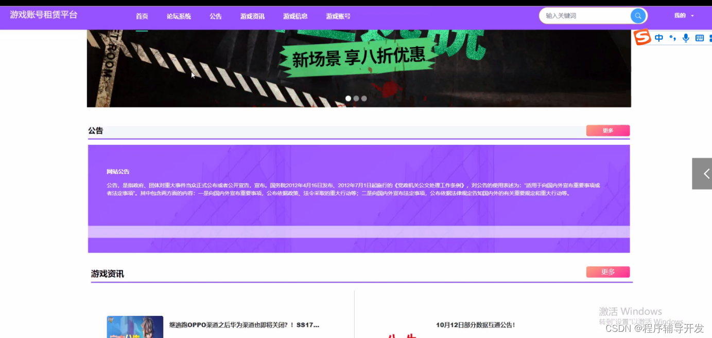The height and width of the screenshot is (338, 712).
Task: Click the 新场景 享八折优惠 banner image
Action: 359,68
